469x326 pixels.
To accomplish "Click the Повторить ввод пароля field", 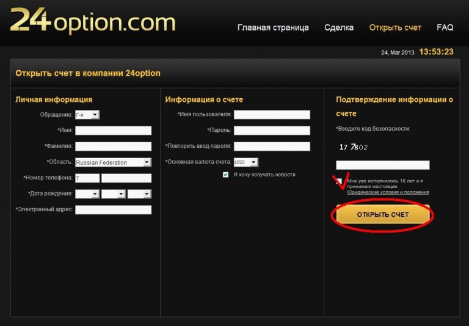I will 272,147.
